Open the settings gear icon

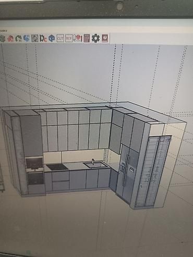pos(95,38)
